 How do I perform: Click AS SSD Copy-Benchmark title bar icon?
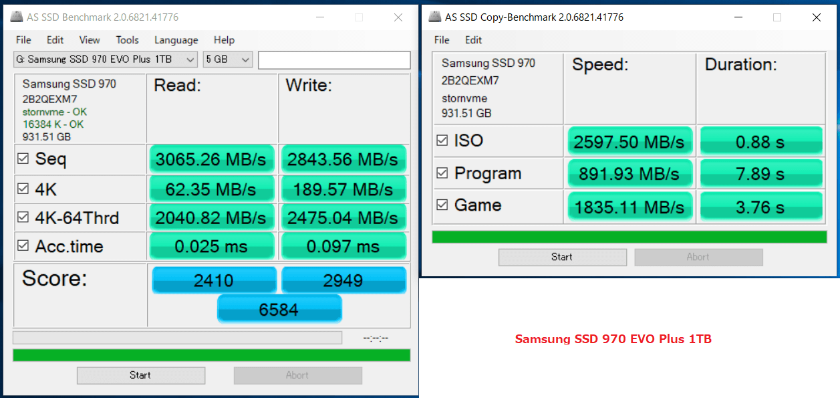435,17
